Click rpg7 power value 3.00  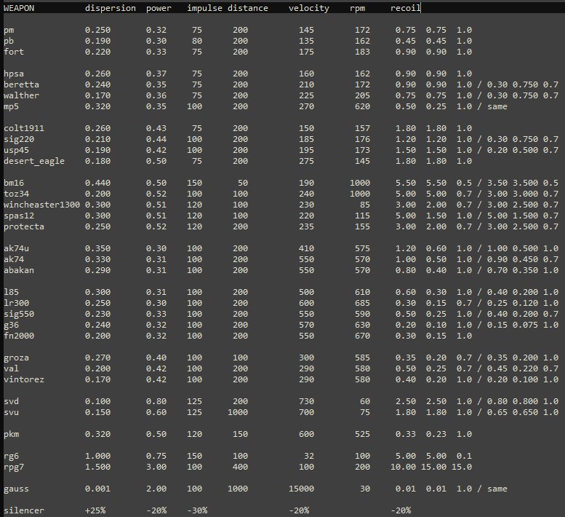pos(156,467)
